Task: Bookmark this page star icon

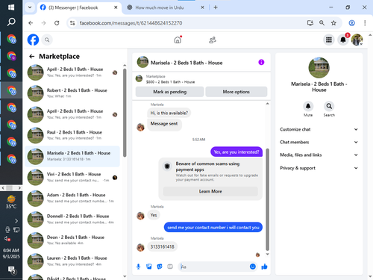Action: tap(333, 23)
